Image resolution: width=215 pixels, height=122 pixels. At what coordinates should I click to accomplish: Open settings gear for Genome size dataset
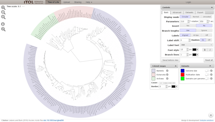[x=211, y=71]
